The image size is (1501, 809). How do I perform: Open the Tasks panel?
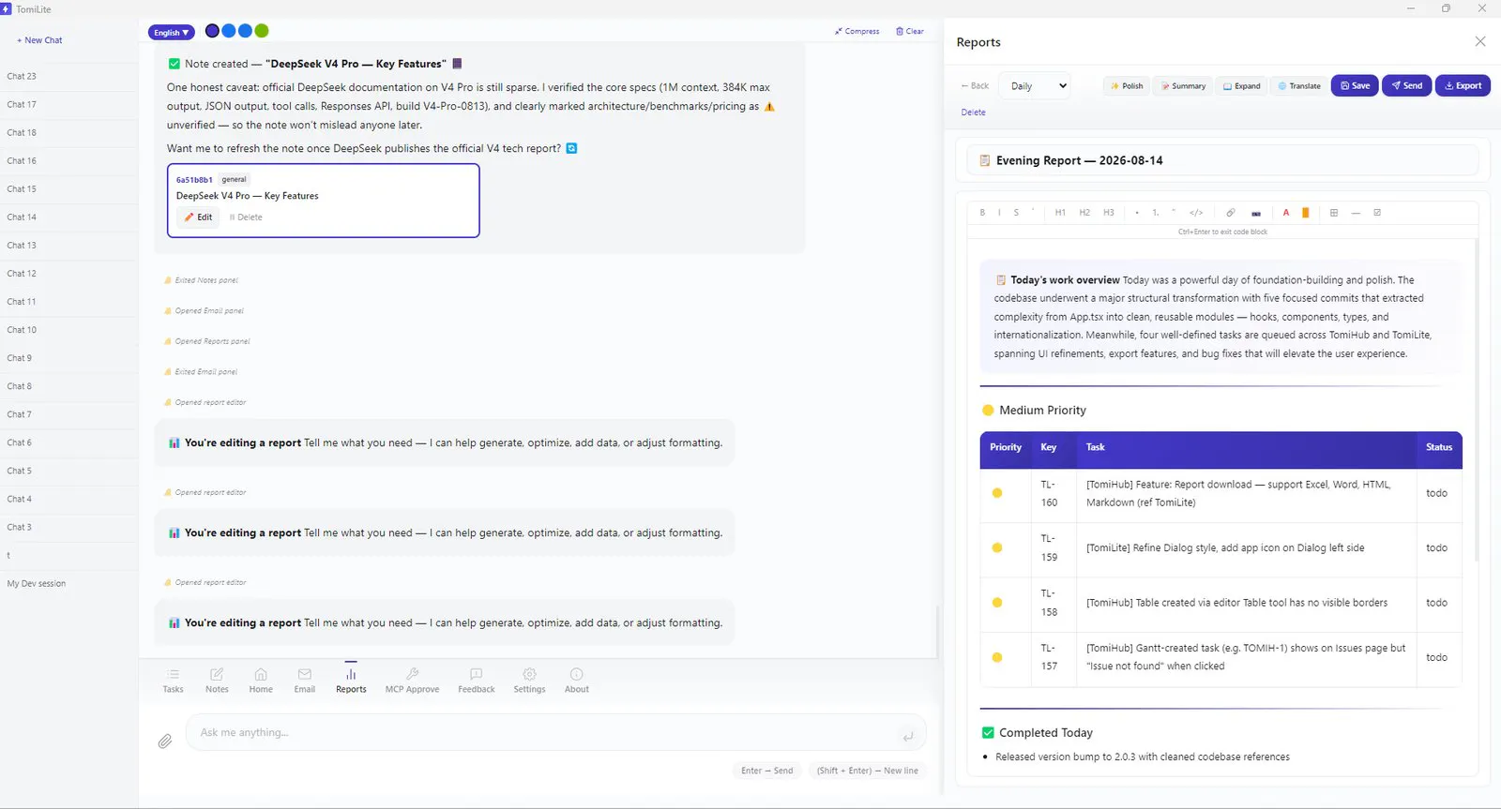[x=174, y=681]
